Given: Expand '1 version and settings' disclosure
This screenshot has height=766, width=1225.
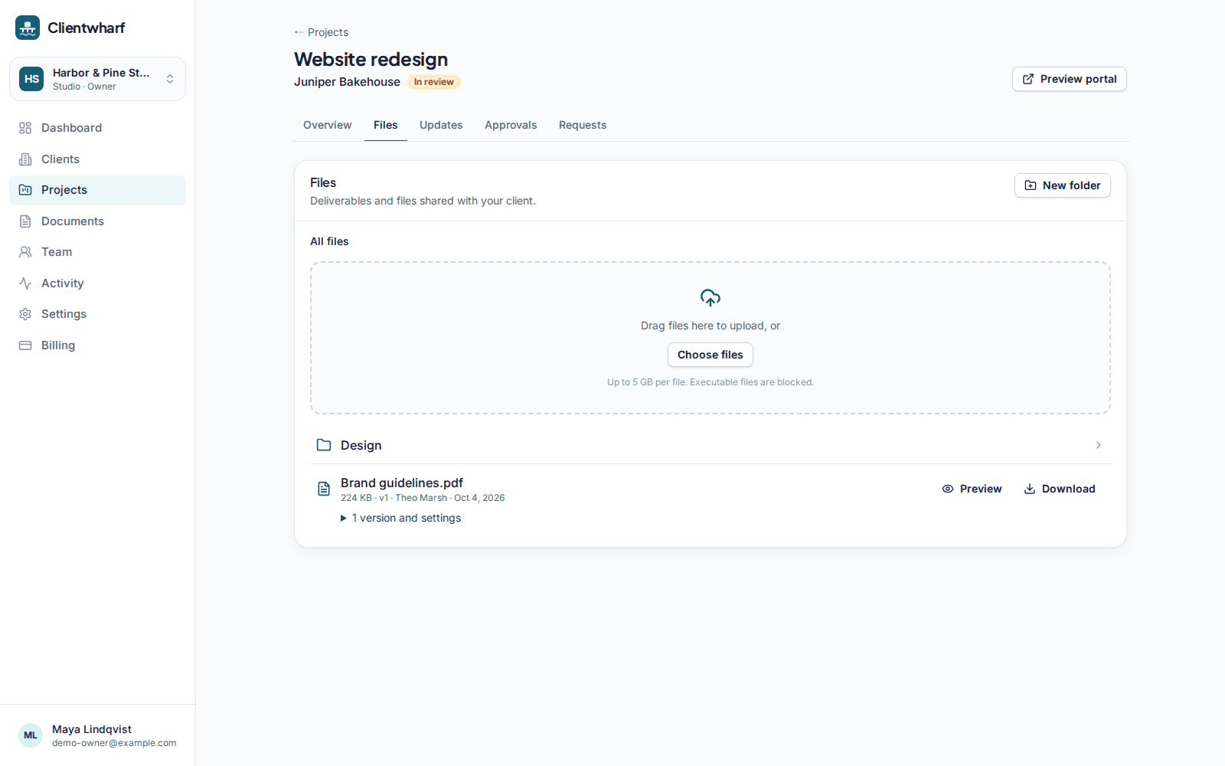Looking at the screenshot, I should tap(401, 518).
